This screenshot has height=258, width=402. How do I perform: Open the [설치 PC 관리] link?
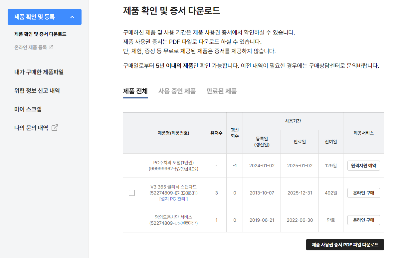coord(173,199)
